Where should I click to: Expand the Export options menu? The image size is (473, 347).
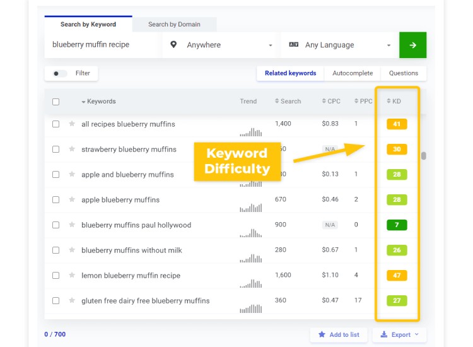point(399,334)
